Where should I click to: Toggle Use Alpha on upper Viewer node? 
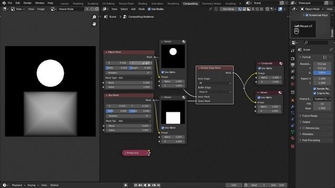(163, 72)
